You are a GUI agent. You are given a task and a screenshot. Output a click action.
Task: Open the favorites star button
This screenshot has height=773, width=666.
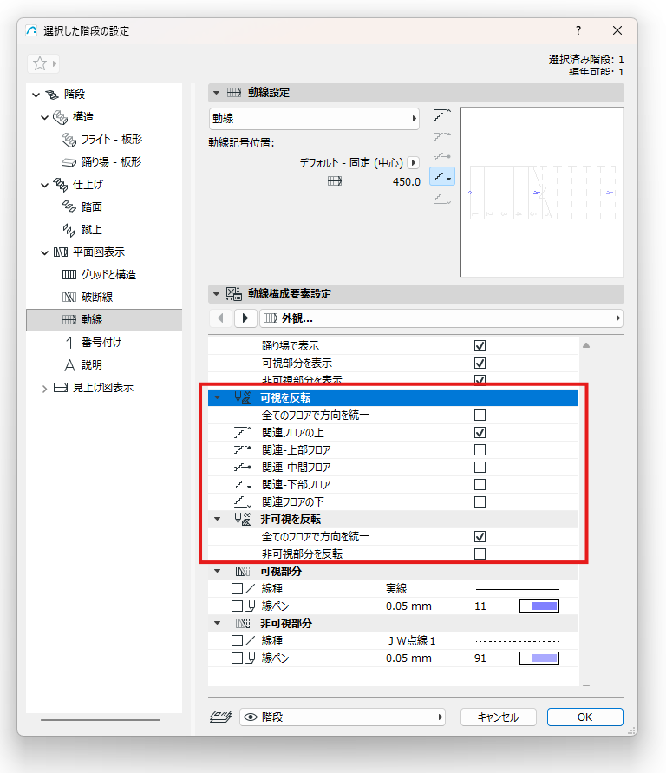[43, 63]
